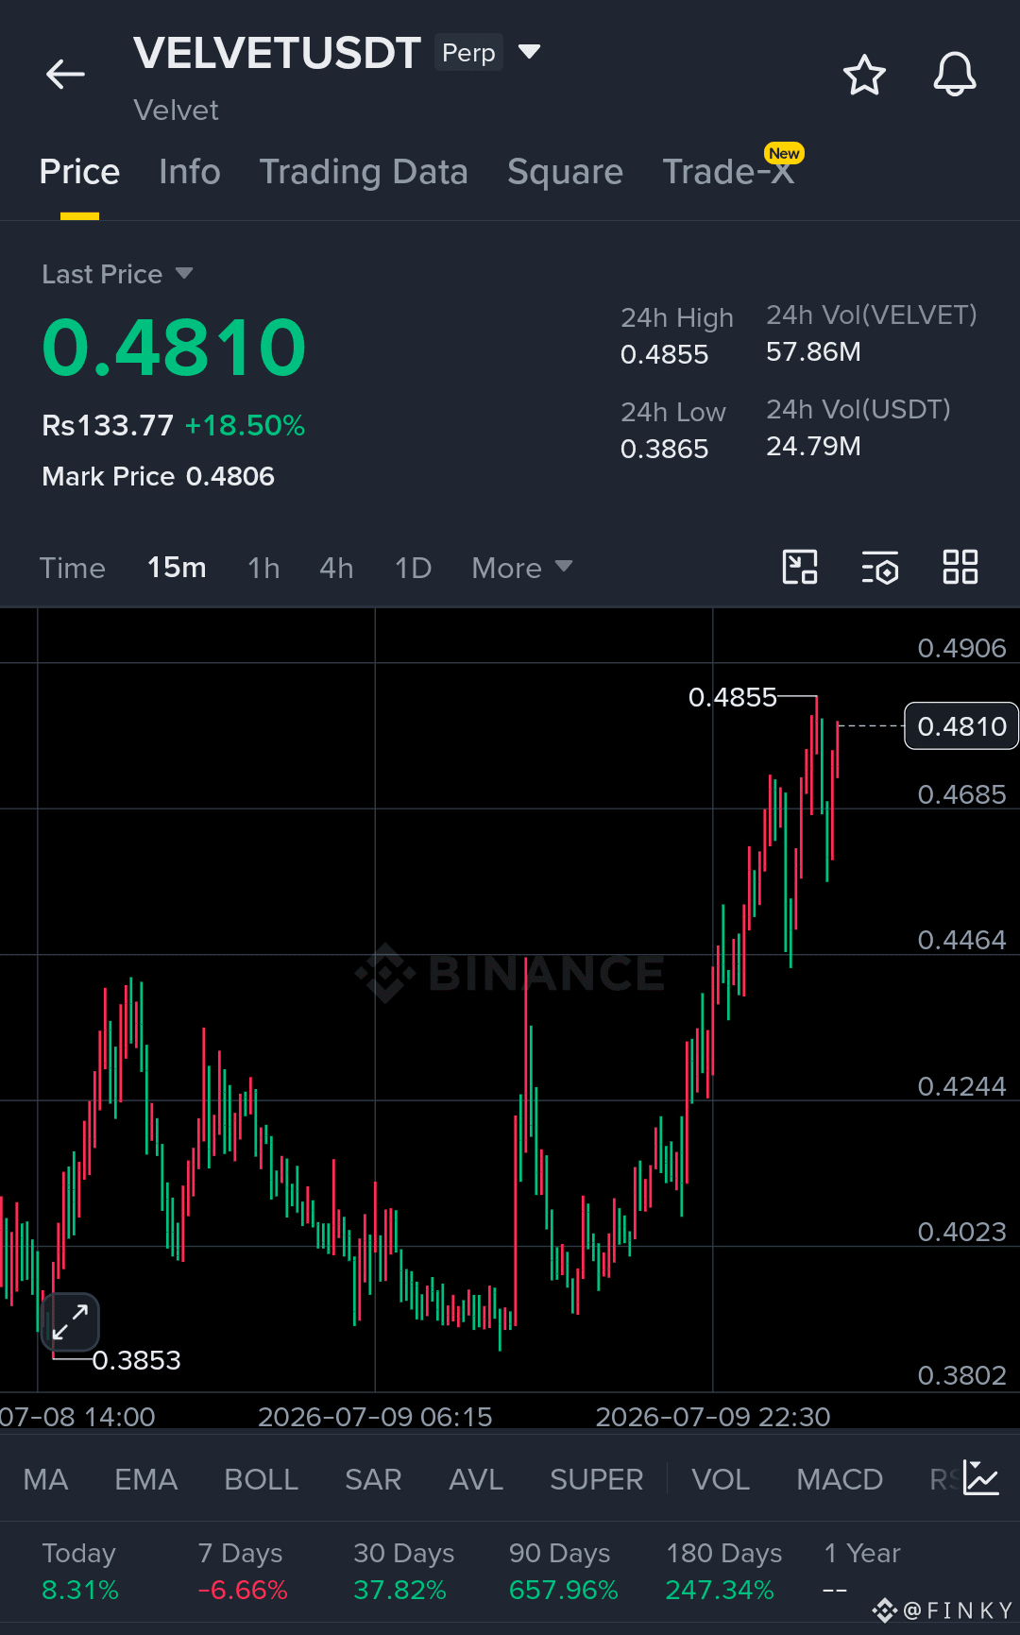This screenshot has width=1020, height=1635.
Task: Tap the VELVETUSDT pair title
Action: [277, 53]
